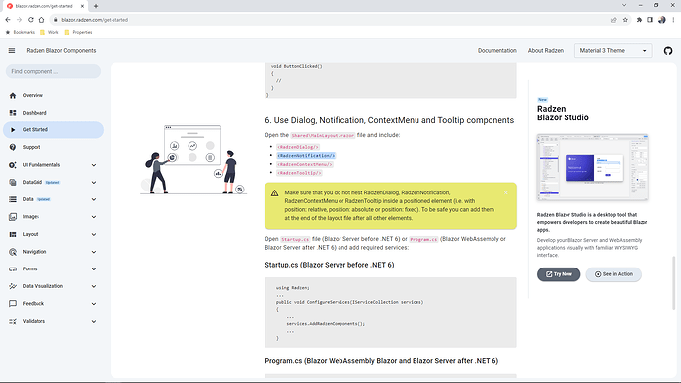Open the hamburger sidebar menu icon
681x383 pixels.
coord(12,50)
